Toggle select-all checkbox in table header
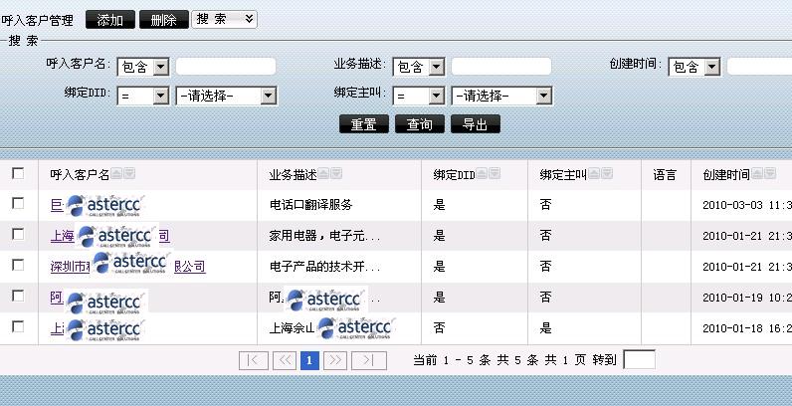This screenshot has height=406, width=792. (18, 174)
